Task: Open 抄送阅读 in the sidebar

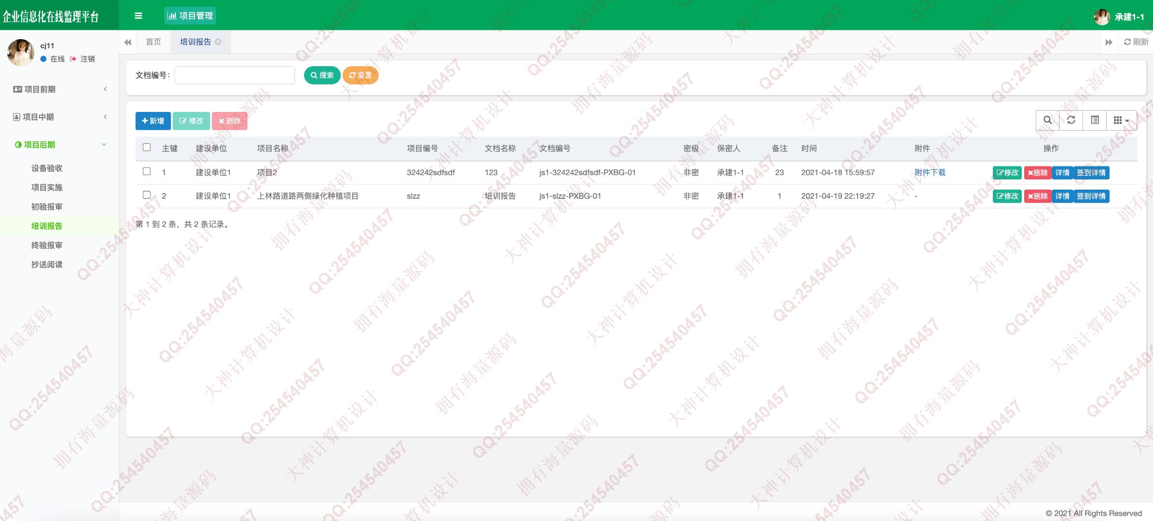Action: click(x=47, y=264)
